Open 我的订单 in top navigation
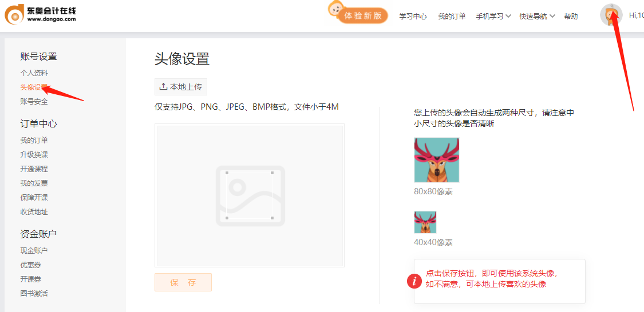644x312 pixels. (x=452, y=17)
